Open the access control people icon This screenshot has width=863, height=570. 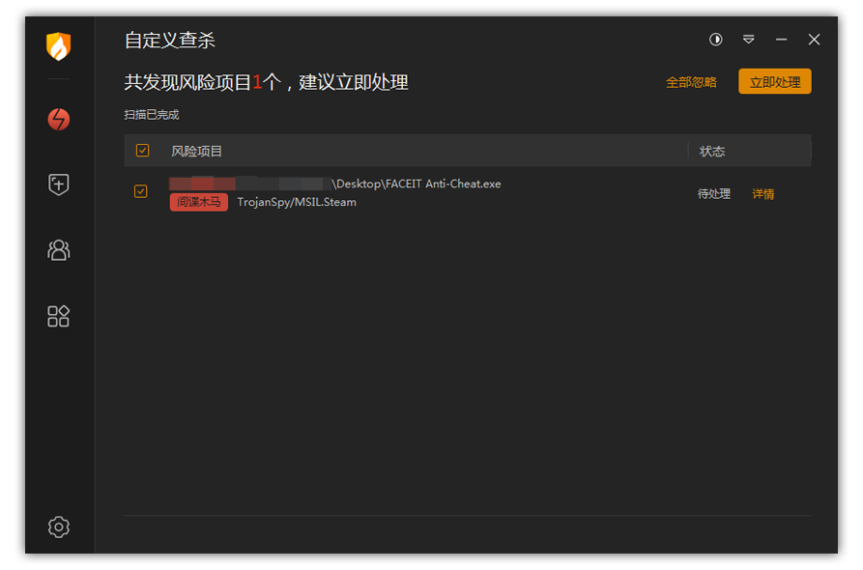click(x=59, y=250)
